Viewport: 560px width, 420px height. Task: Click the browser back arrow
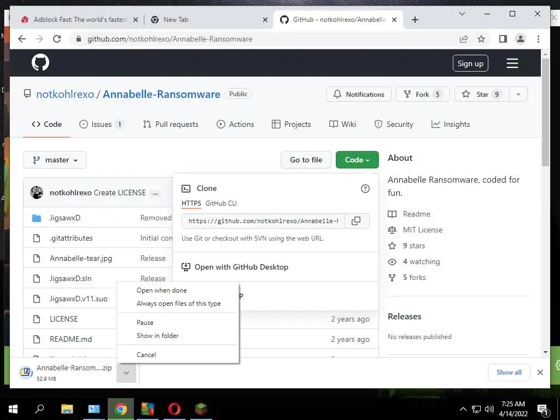(22, 39)
